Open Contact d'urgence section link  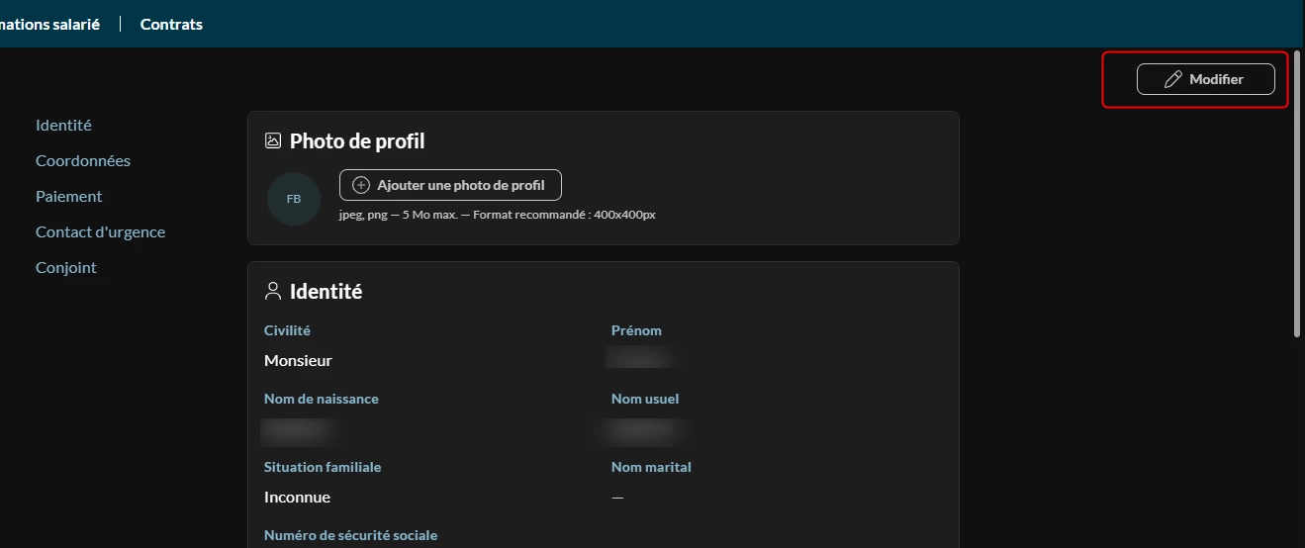(x=101, y=232)
